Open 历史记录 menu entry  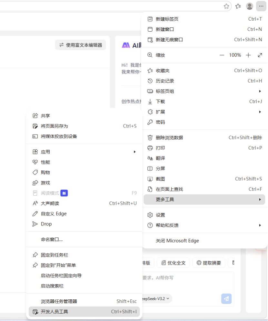(204, 81)
